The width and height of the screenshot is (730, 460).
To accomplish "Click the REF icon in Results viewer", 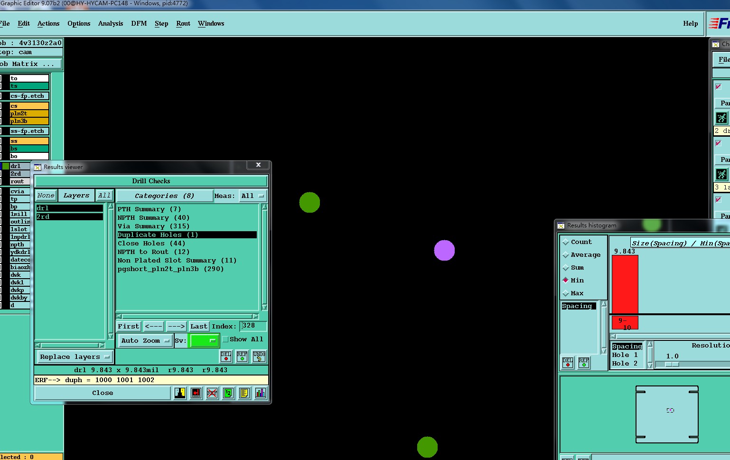I will (x=242, y=356).
